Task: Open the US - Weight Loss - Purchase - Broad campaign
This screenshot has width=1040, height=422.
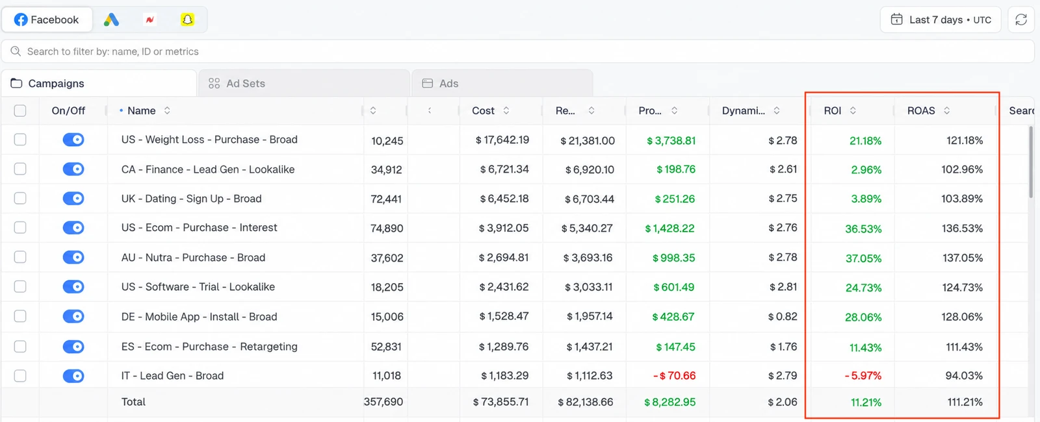Action: click(x=209, y=140)
